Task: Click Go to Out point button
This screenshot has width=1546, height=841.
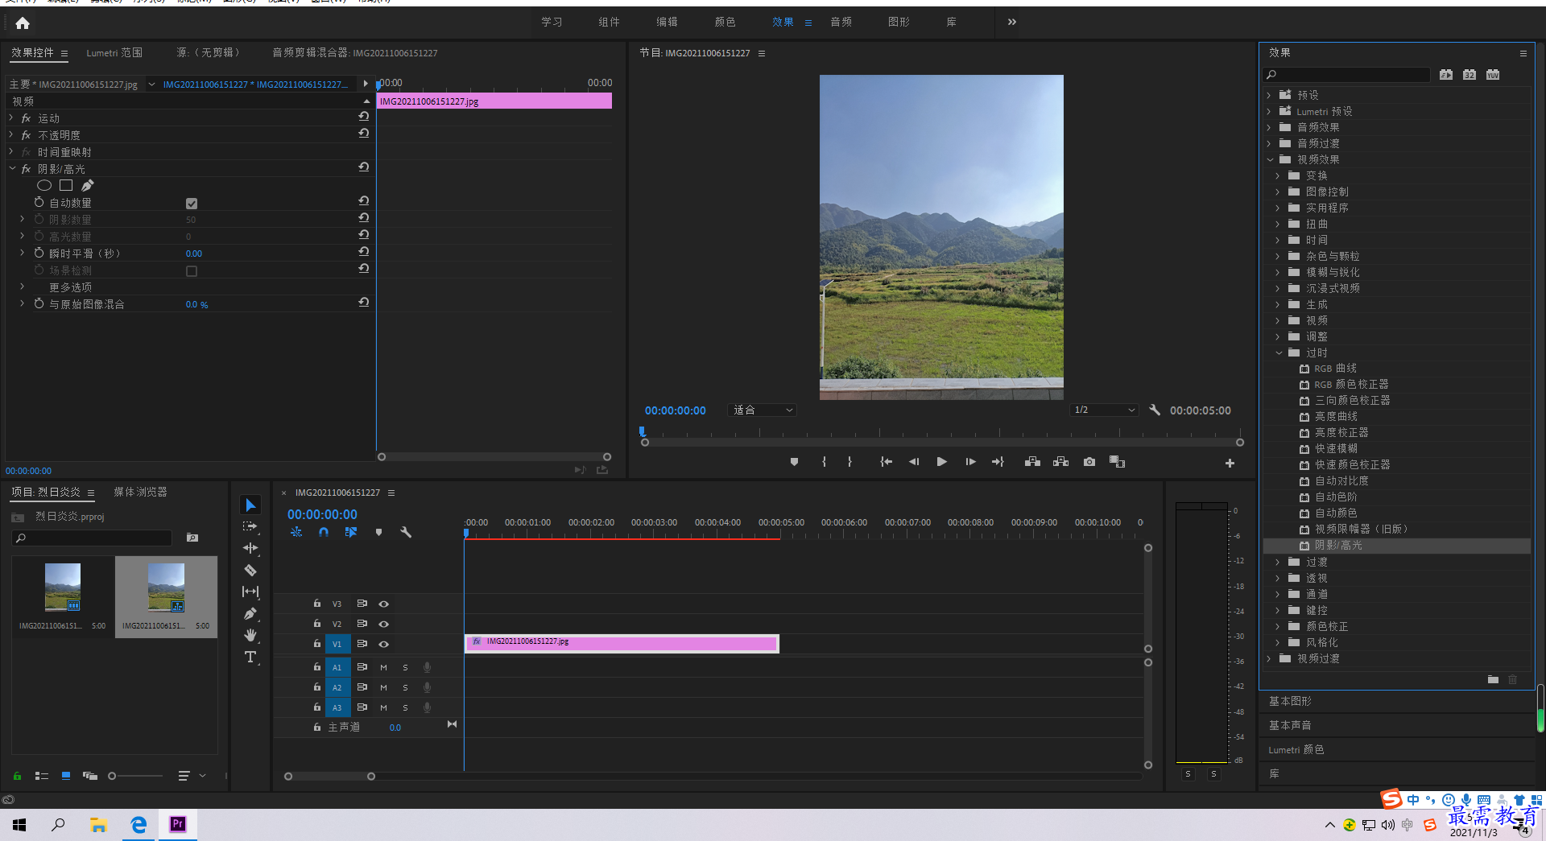Action: click(x=998, y=462)
